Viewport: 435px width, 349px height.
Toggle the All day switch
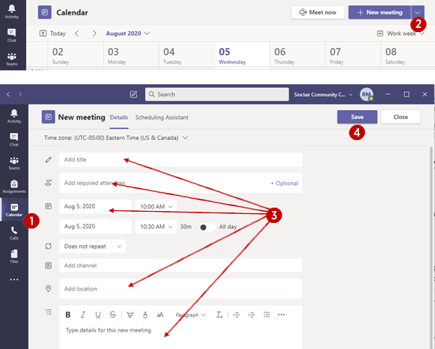(206, 226)
